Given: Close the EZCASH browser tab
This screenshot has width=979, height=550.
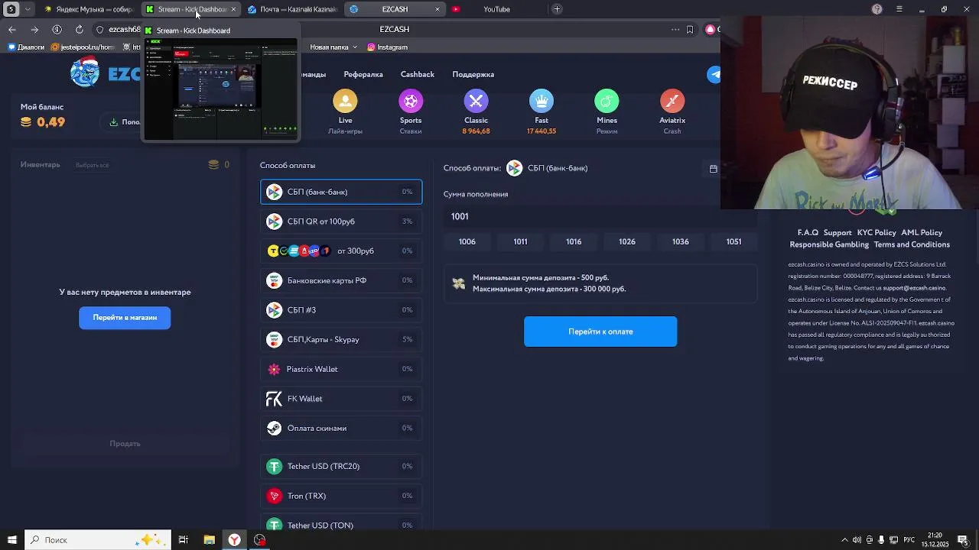Looking at the screenshot, I should point(437,9).
